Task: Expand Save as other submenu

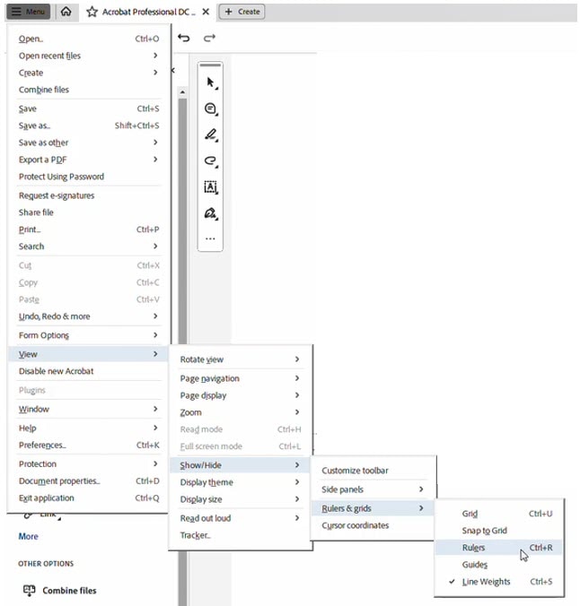Action: pyautogui.click(x=89, y=143)
